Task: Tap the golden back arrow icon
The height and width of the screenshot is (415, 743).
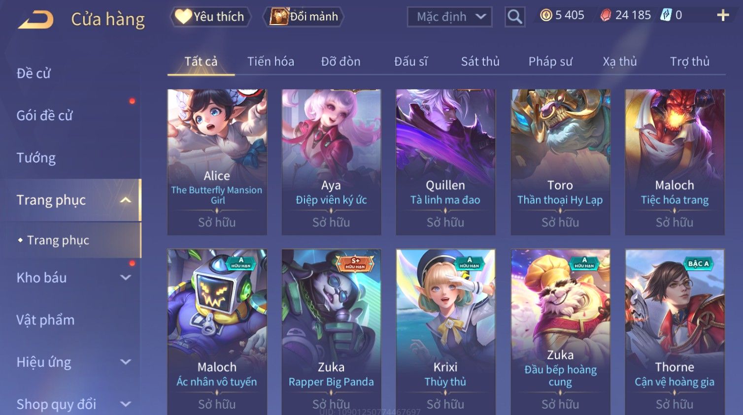Action: coord(35,20)
